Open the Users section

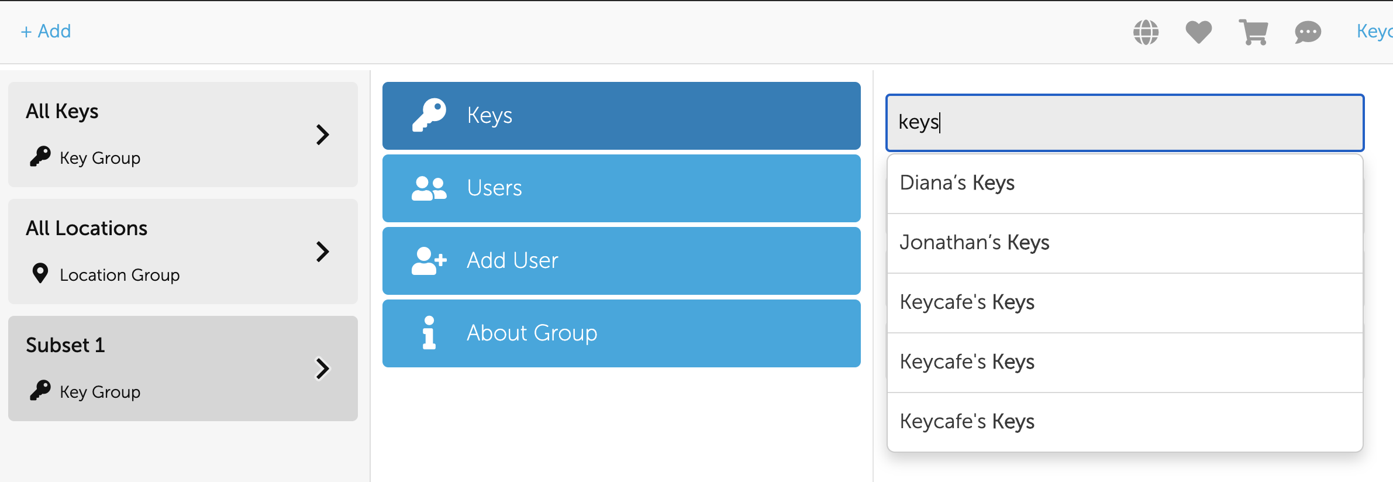[622, 188]
